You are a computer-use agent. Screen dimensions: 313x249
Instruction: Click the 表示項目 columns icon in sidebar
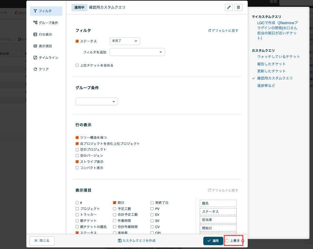[x=35, y=46]
